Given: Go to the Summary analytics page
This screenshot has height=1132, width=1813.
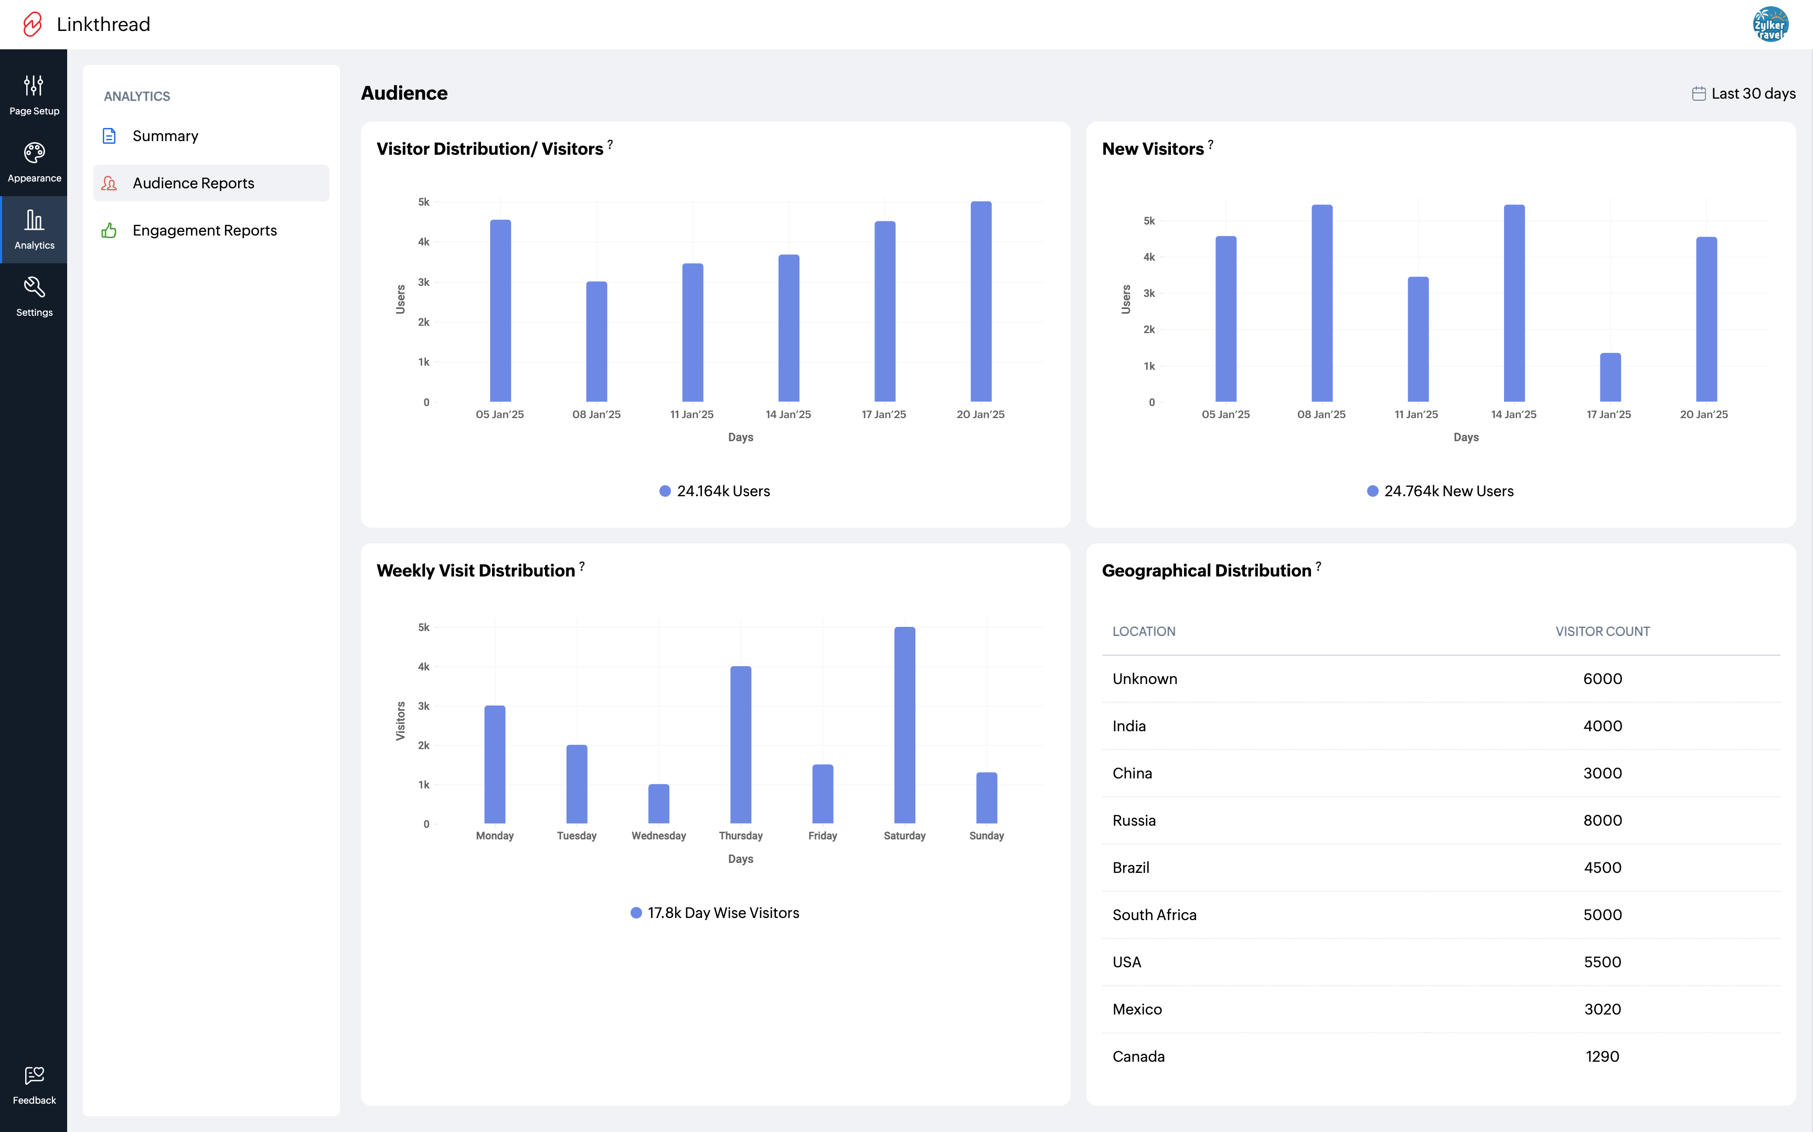Looking at the screenshot, I should point(165,136).
